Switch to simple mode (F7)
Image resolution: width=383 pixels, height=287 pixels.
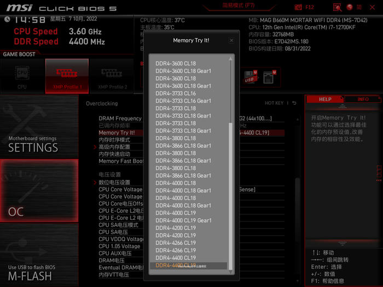click(x=239, y=5)
